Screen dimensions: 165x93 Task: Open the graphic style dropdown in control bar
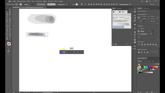(x=78, y=4)
